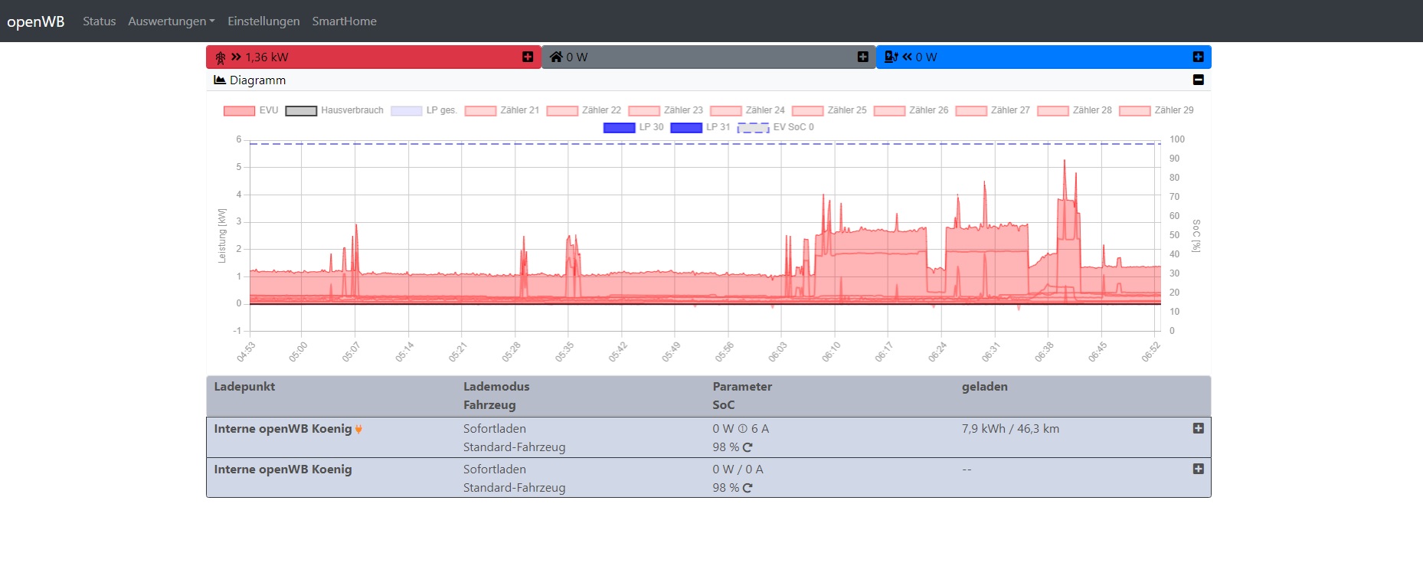Click the house consumption icon
1423x566 pixels.
click(556, 57)
